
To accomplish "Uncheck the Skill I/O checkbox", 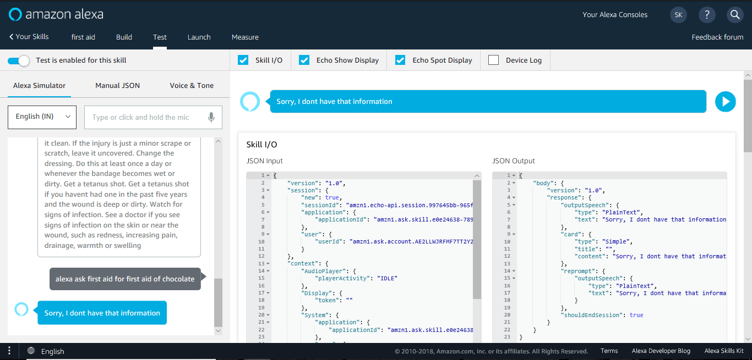I will (243, 60).
